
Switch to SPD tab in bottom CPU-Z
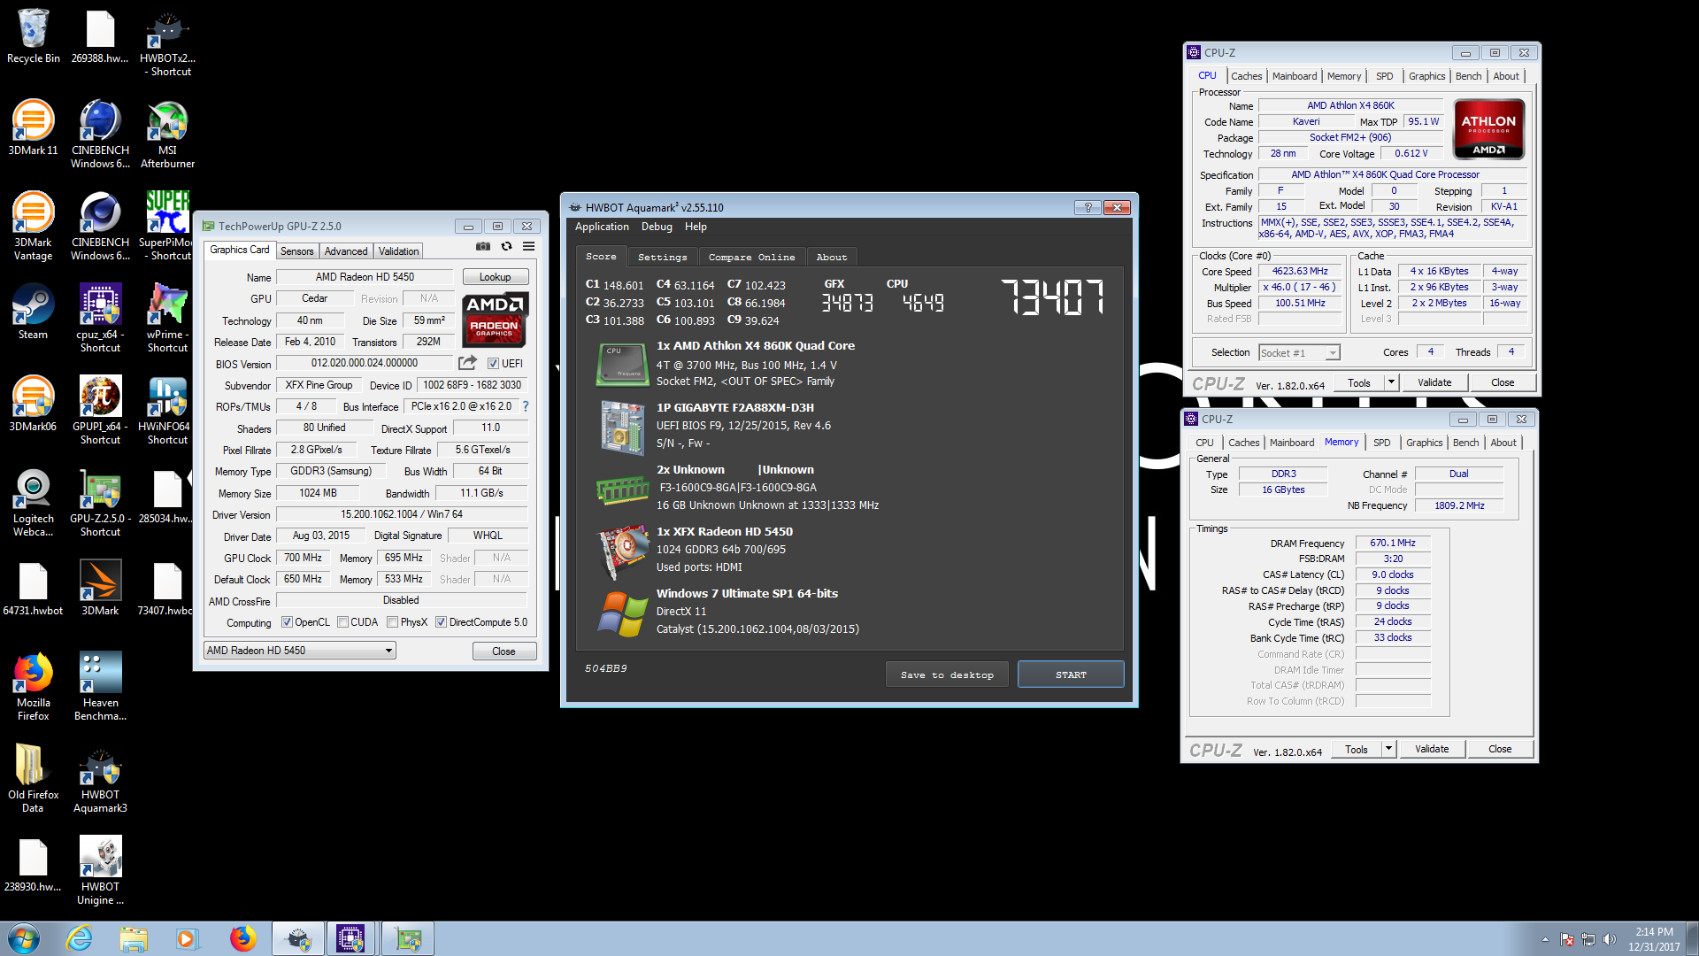point(1382,443)
